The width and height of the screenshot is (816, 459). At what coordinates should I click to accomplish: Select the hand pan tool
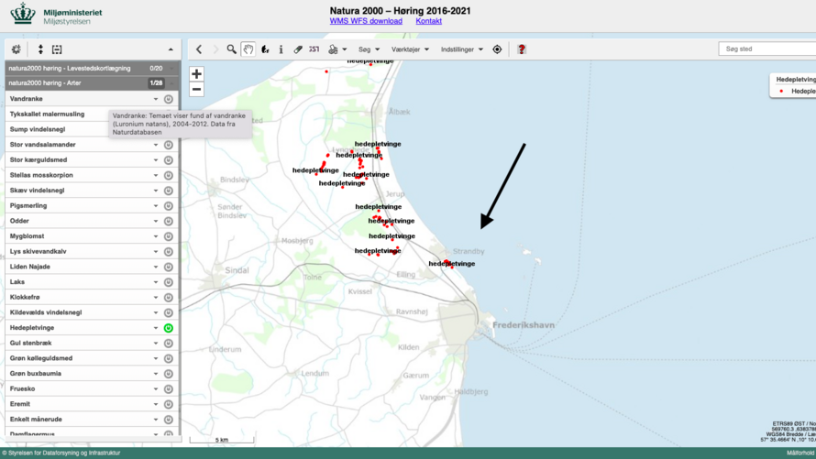(x=248, y=49)
